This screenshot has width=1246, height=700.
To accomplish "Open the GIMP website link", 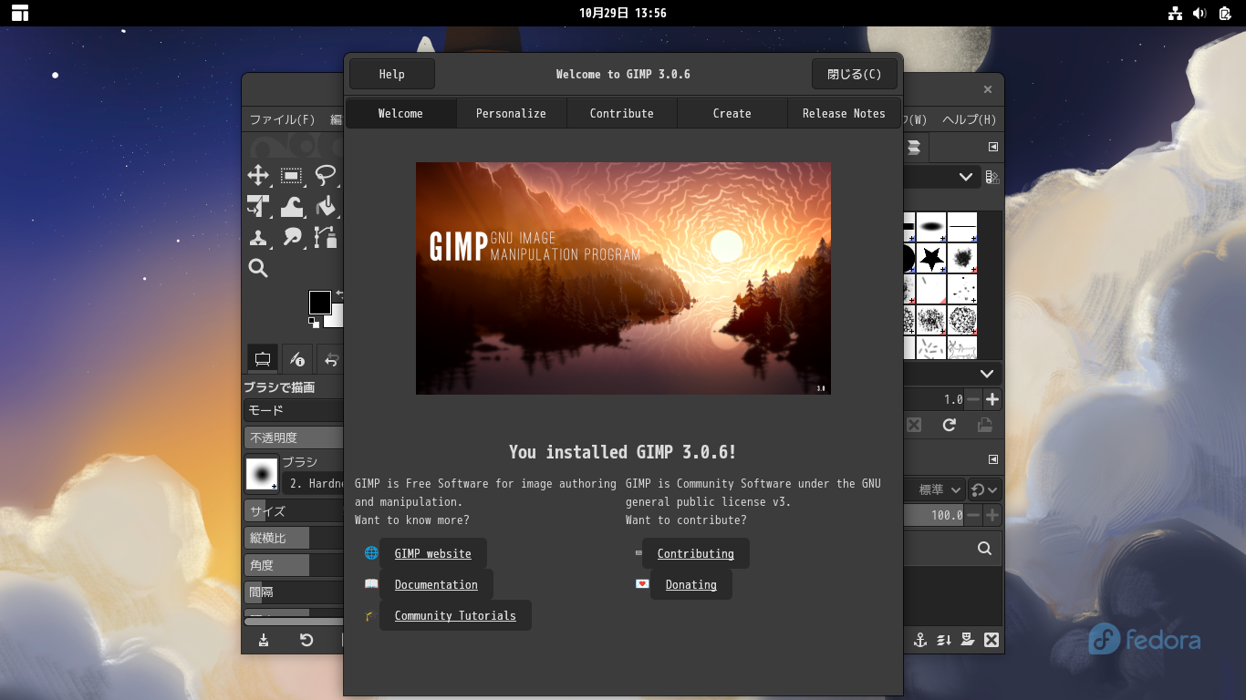I will [x=432, y=553].
